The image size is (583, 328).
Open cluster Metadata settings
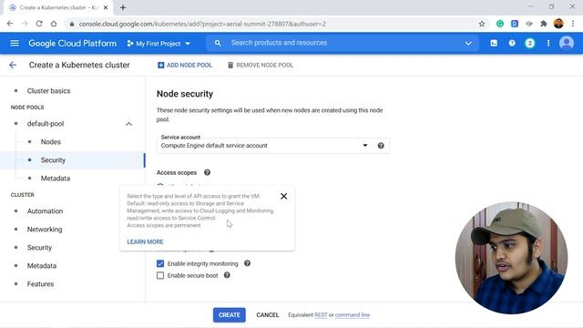(42, 265)
